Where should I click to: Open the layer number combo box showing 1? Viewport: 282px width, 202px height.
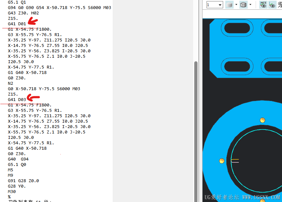[x=215, y=5]
